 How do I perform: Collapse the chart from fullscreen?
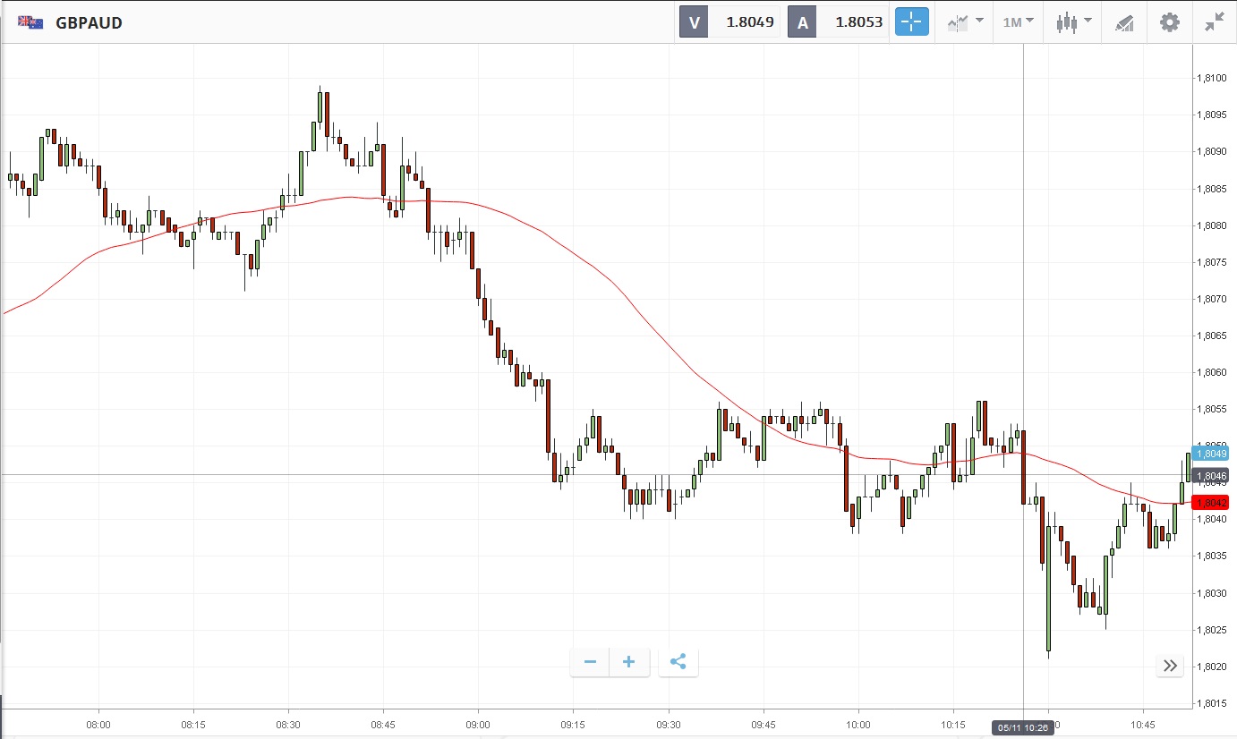click(x=1215, y=22)
